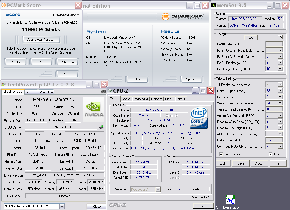Viewport: 290px width, 210px height.
Task: Click the PCMark Score title bar icon
Action: (x=4, y=5)
